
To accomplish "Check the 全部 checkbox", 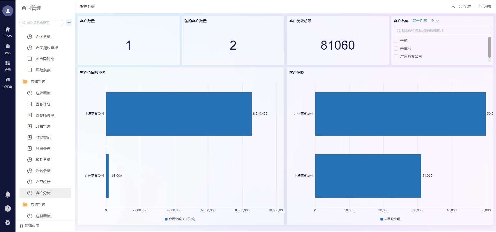I will 396,41.
